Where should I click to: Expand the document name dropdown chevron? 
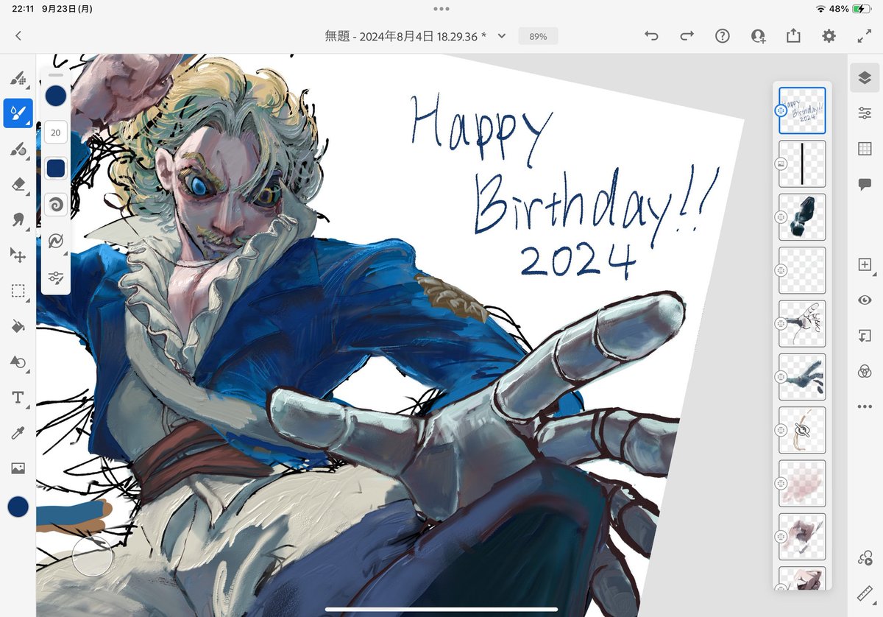coord(502,35)
